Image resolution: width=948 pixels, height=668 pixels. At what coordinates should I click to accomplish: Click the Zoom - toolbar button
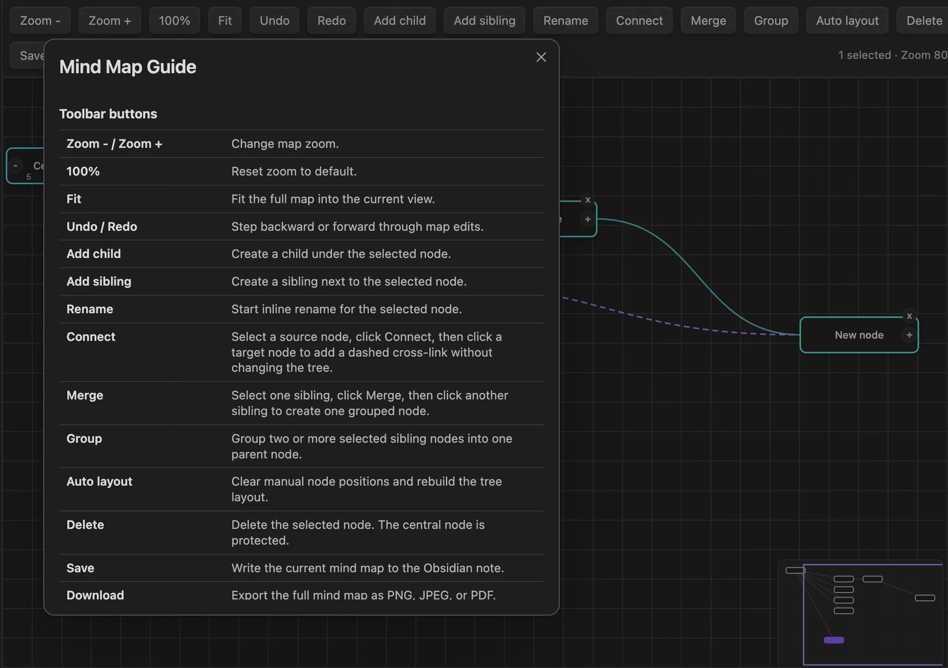coord(40,21)
